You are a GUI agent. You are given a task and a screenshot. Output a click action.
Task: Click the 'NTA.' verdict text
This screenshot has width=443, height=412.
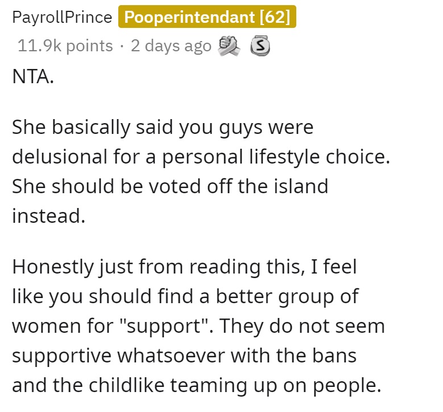point(33,76)
